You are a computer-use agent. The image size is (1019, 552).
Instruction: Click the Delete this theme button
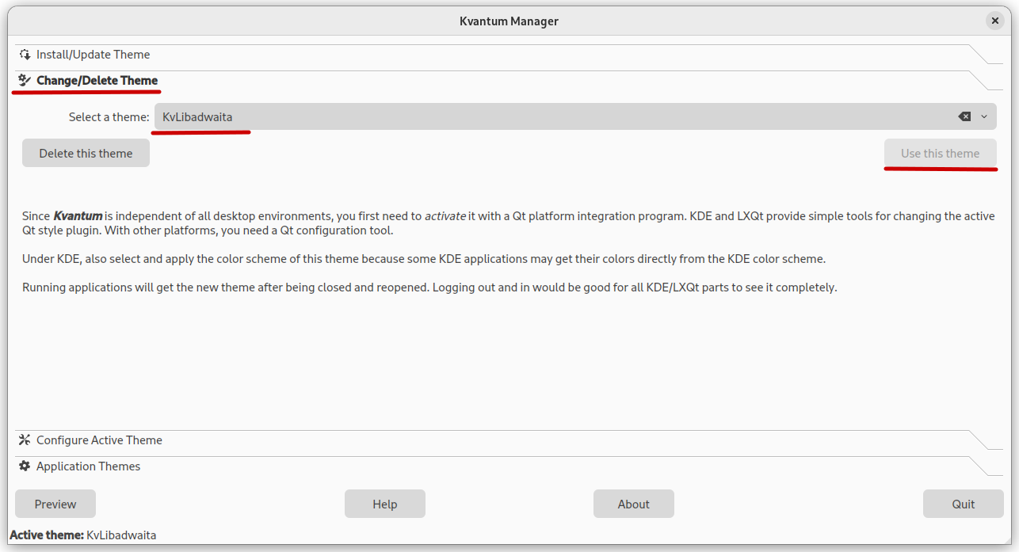click(86, 153)
